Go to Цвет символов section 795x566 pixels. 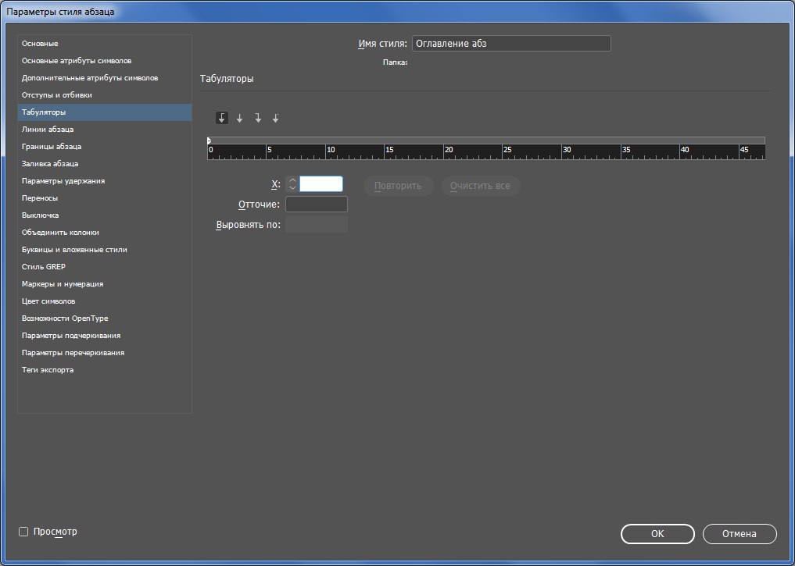[105, 301]
